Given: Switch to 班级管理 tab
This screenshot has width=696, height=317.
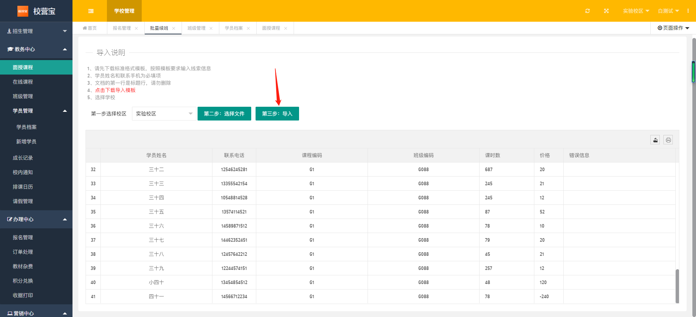Looking at the screenshot, I should (196, 28).
